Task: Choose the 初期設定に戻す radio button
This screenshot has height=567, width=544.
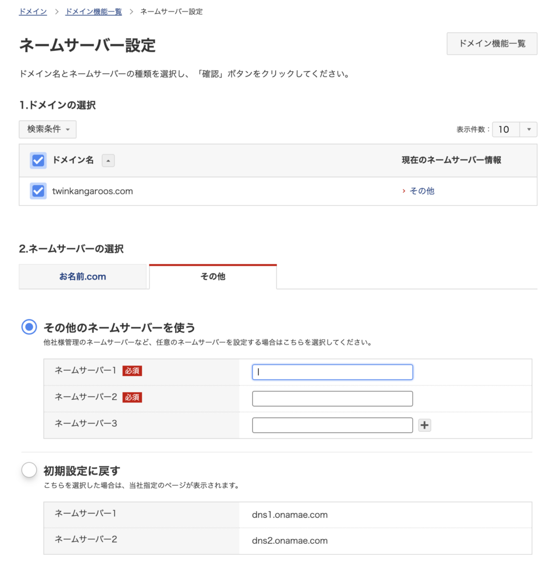Action: click(29, 470)
